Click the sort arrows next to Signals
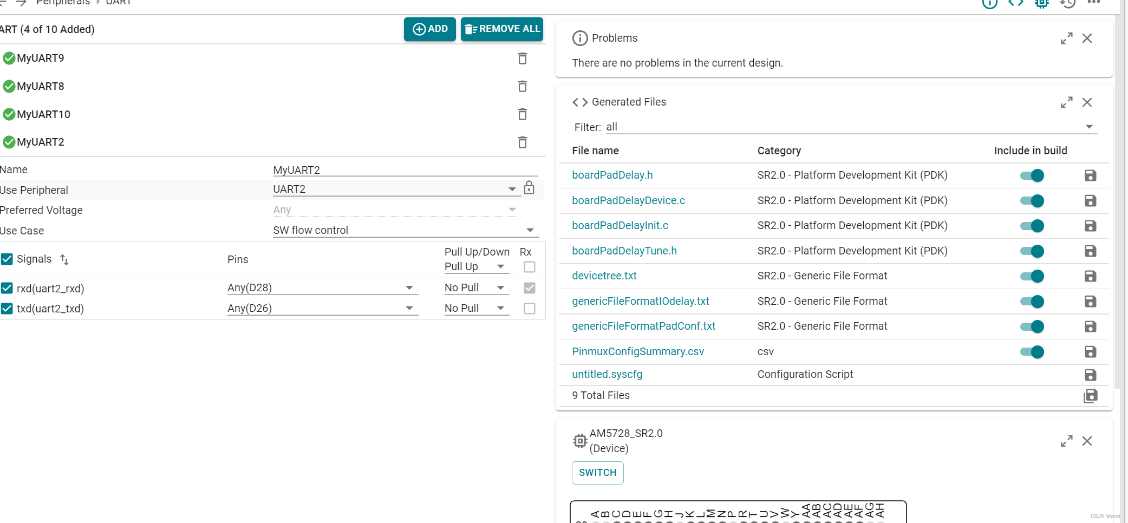The image size is (1128, 523). click(64, 259)
